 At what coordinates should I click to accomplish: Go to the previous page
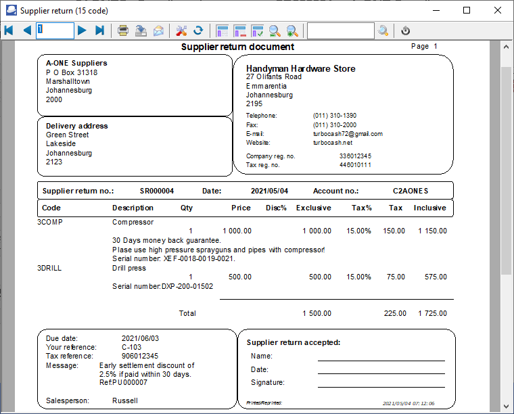[27, 30]
